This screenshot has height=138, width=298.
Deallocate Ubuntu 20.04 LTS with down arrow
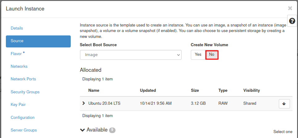[x=284, y=104]
